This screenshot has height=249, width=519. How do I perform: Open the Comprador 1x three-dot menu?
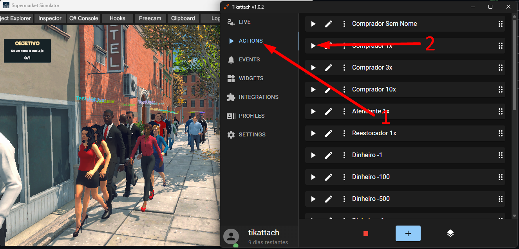pos(344,46)
